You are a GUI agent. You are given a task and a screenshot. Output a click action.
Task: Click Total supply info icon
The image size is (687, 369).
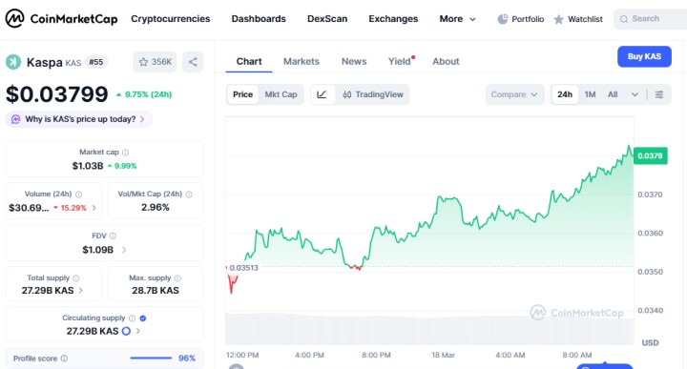[x=75, y=278]
